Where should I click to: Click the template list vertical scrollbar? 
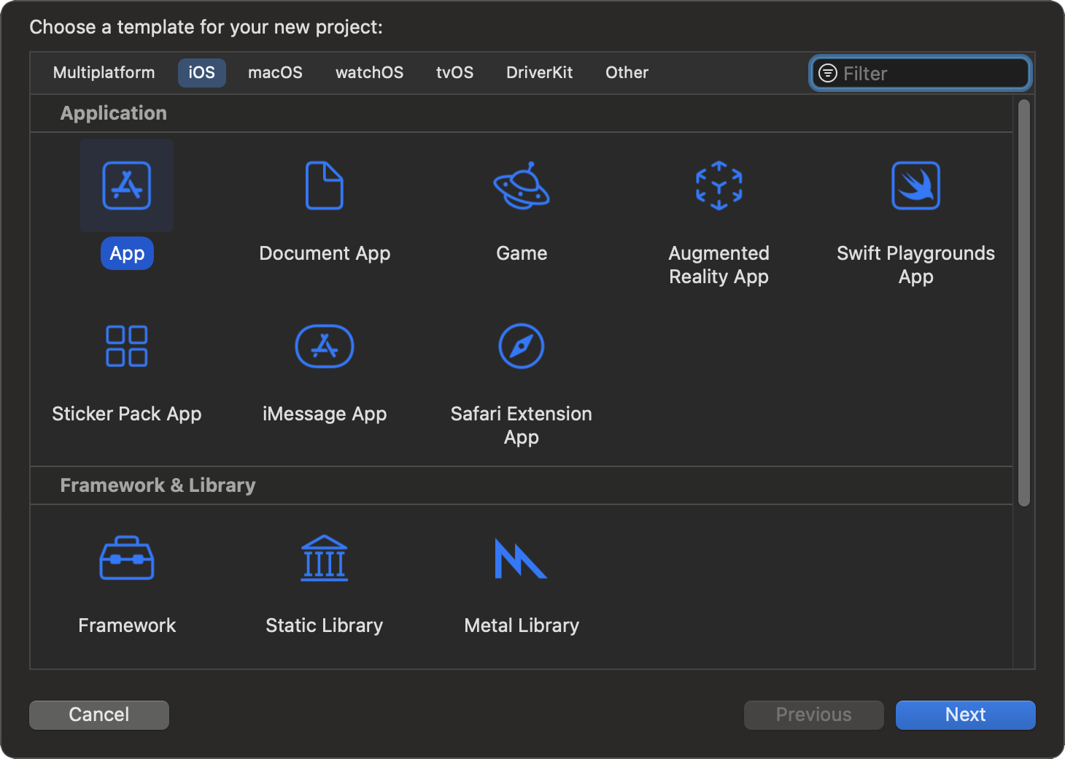point(1024,302)
